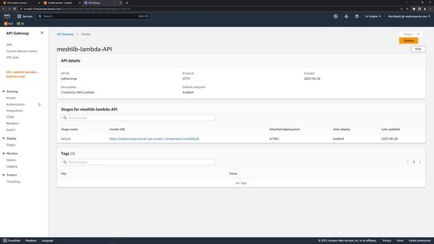Image resolution: width=434 pixels, height=244 pixels.
Task: Collapse the Deploy section
Action: click(3, 138)
